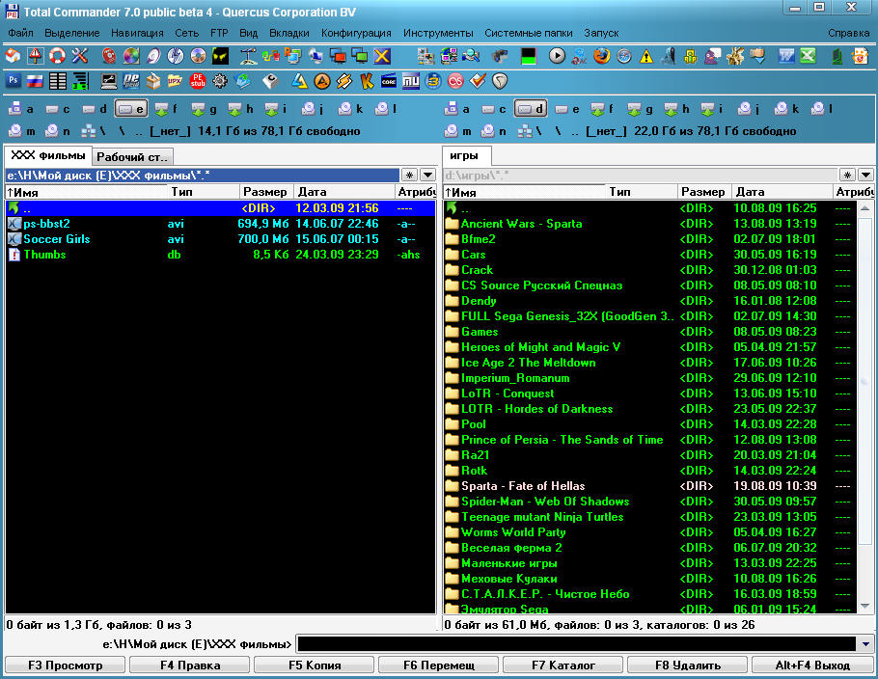Click the Russian flag icon

click(35, 81)
